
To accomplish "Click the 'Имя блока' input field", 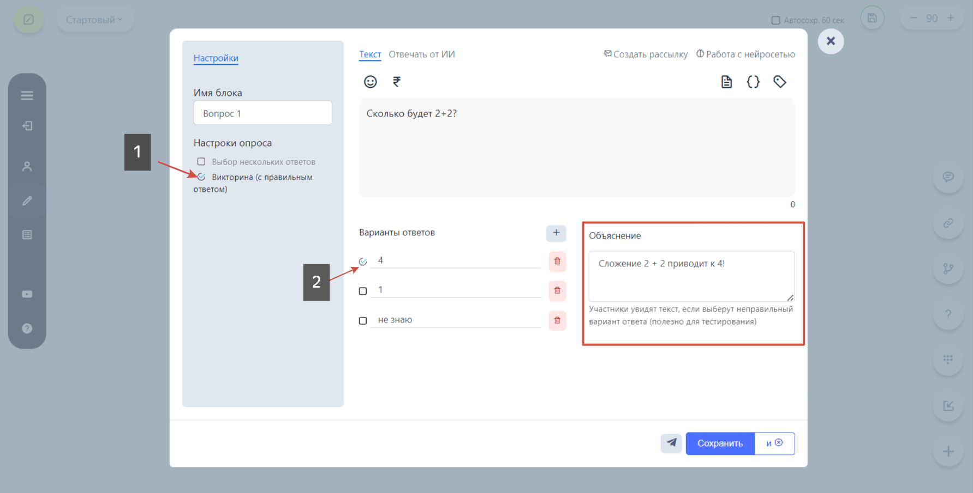I will [x=262, y=113].
